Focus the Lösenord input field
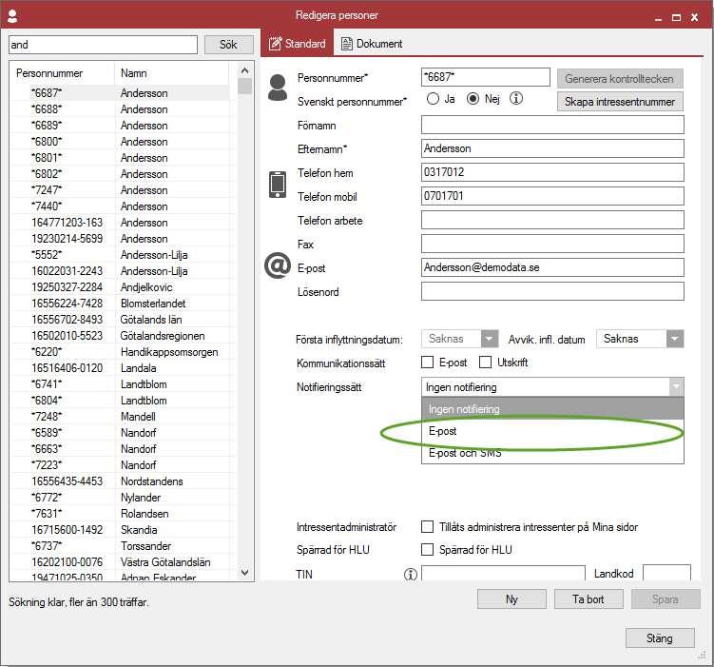 point(552,291)
